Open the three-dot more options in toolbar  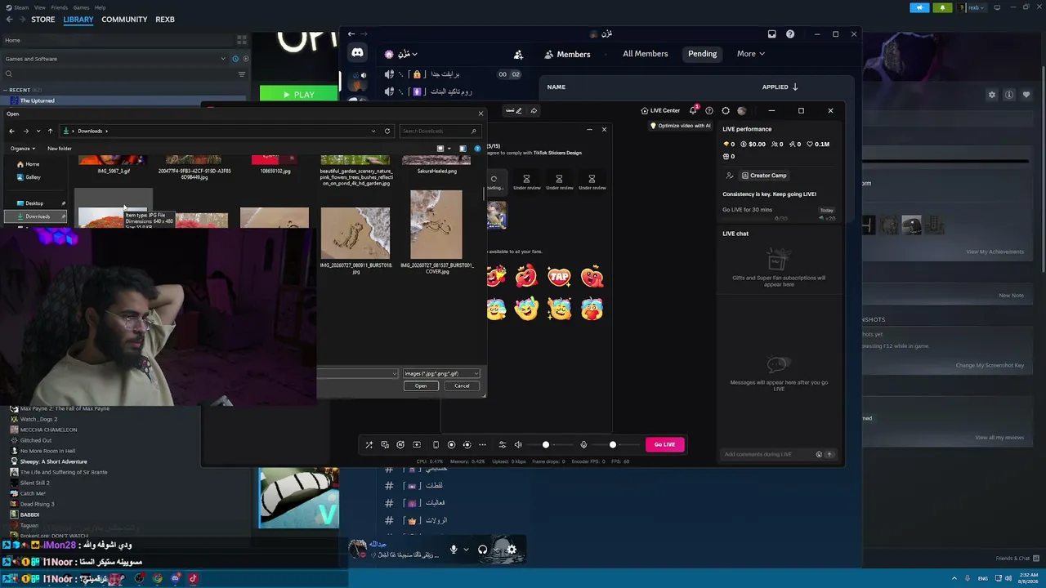482,444
